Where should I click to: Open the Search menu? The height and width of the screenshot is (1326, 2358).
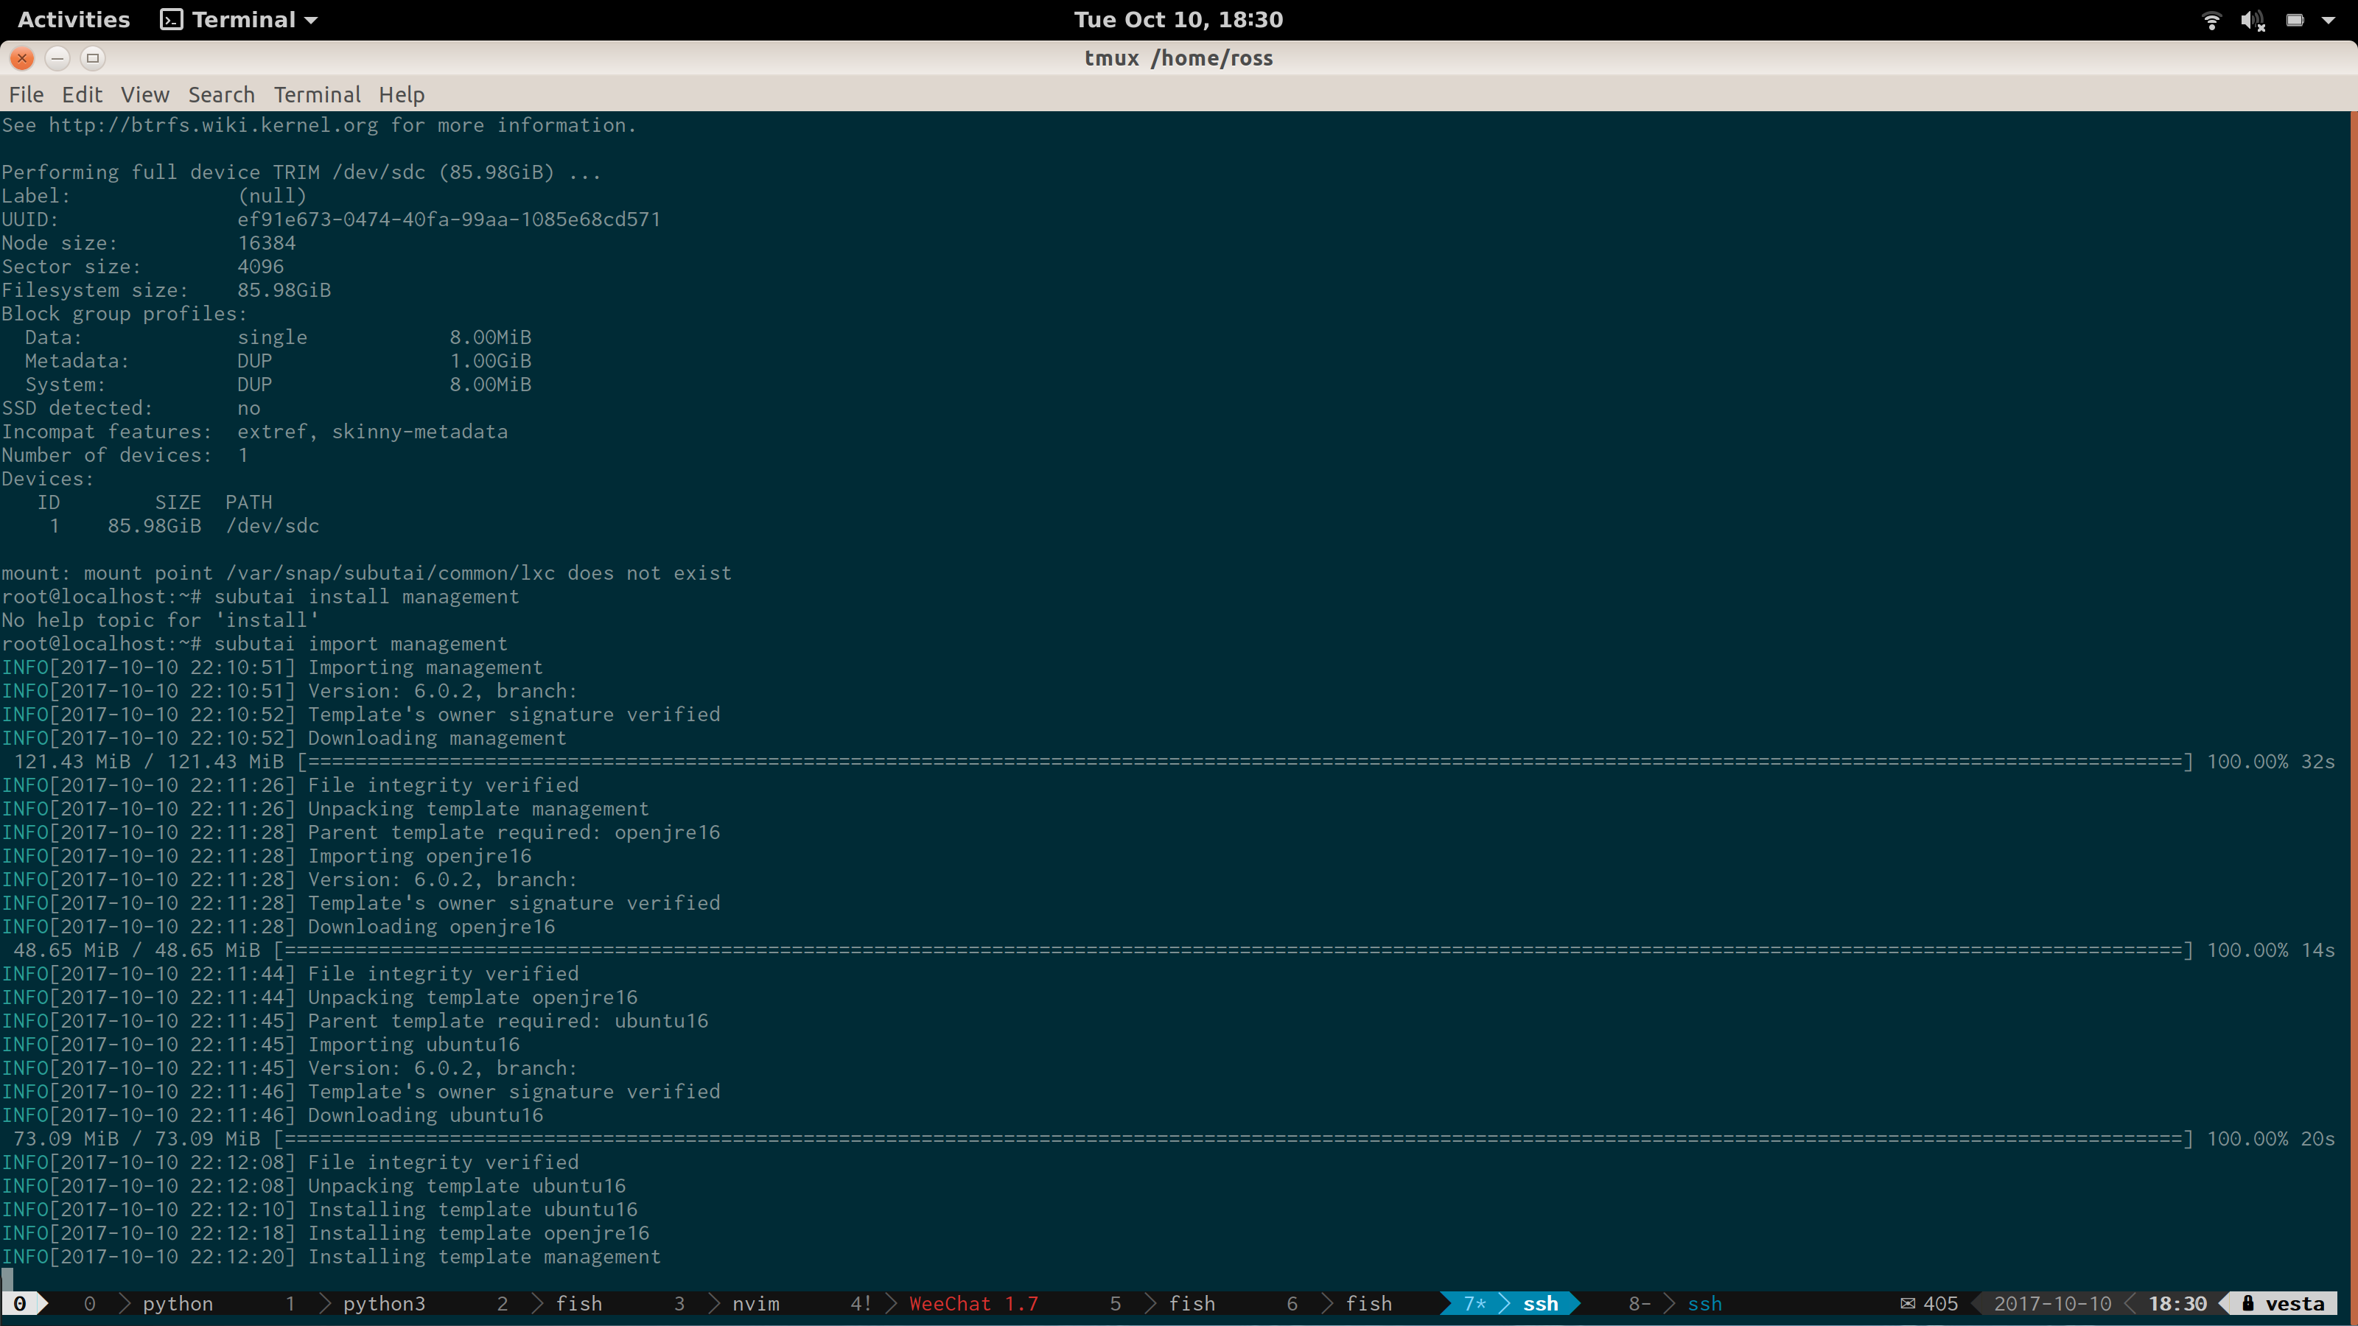pyautogui.click(x=222, y=94)
